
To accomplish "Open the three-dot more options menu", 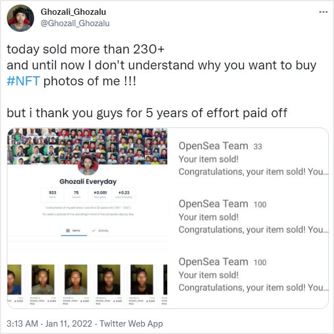I will pyautogui.click(x=323, y=12).
